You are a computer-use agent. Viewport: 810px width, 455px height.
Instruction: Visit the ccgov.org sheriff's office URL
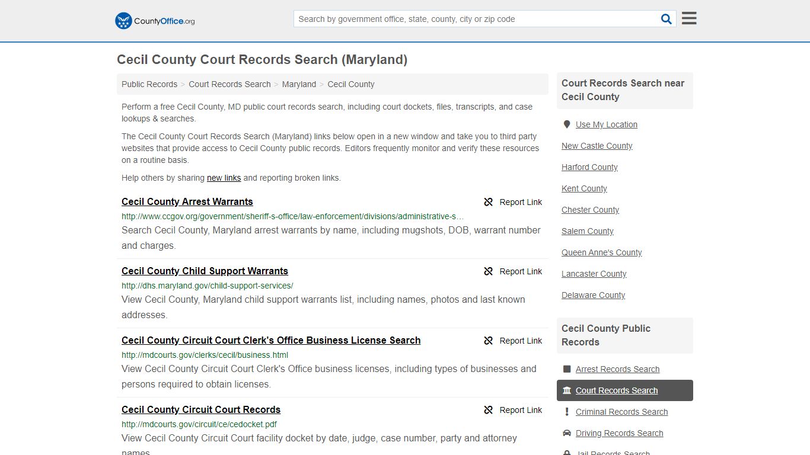click(293, 216)
